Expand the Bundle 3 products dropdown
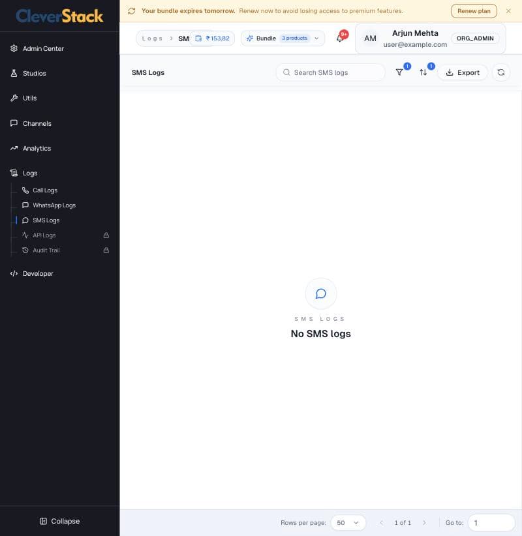Screen dimensions: 522x536 [x=283, y=38]
